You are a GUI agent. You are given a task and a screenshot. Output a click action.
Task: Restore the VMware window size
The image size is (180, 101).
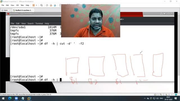point(171,1)
